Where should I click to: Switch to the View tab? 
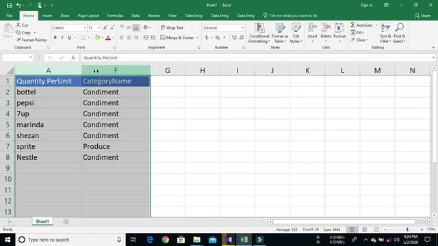point(172,16)
